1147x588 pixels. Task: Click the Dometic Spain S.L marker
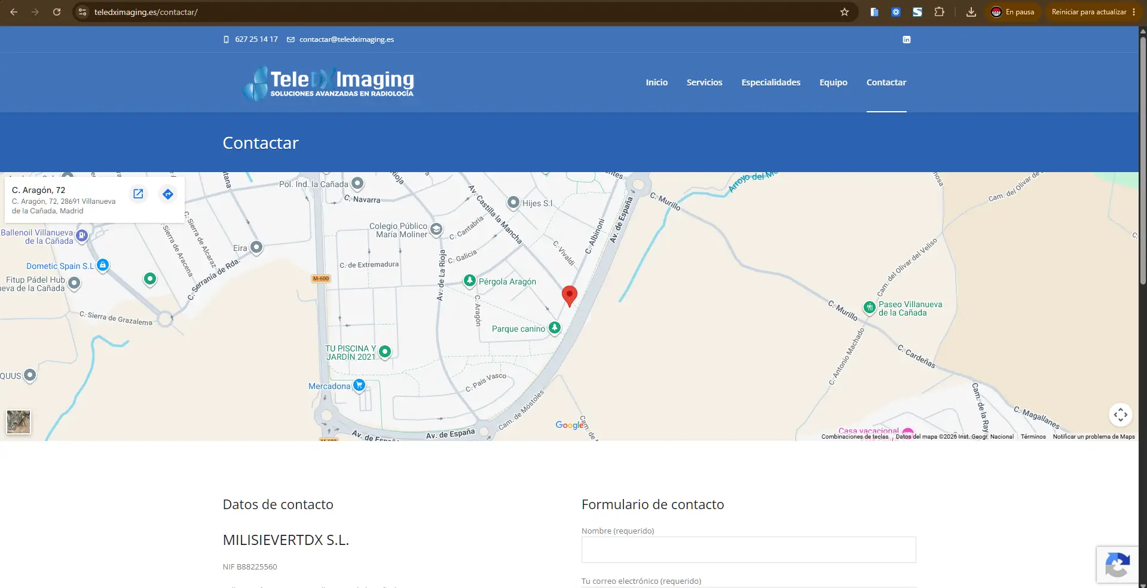click(x=103, y=265)
